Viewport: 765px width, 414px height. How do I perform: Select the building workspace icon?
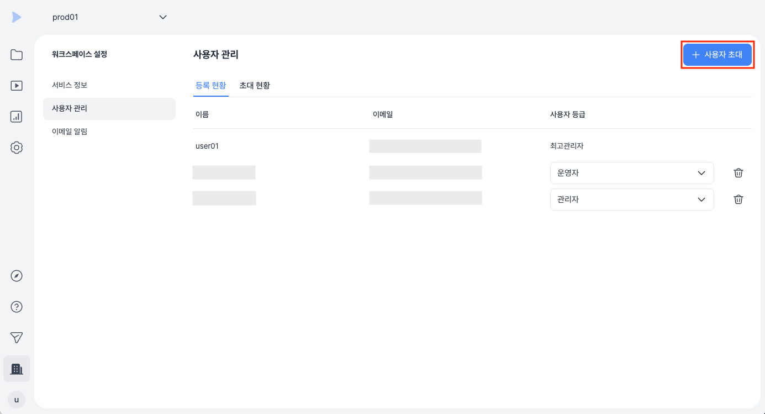[17, 369]
